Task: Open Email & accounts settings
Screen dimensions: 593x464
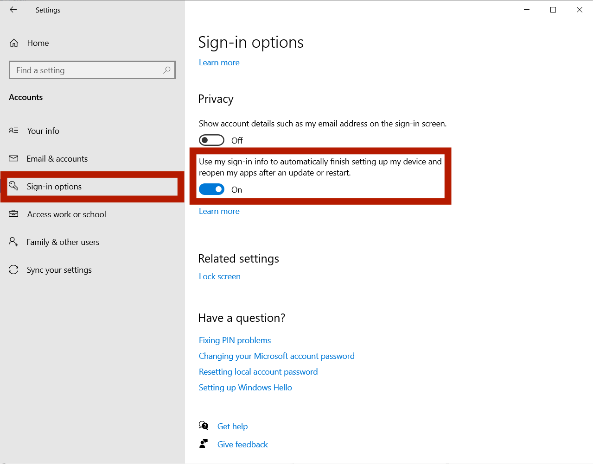Action: click(57, 159)
